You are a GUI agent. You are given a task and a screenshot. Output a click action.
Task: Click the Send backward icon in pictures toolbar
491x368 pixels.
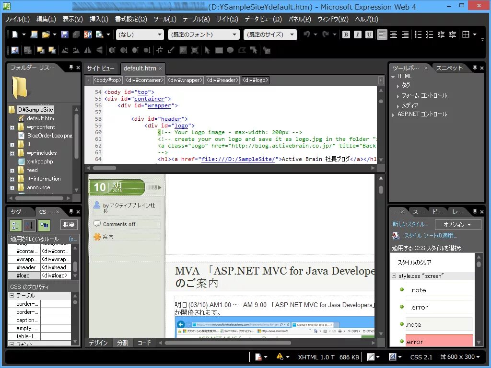pos(52,50)
